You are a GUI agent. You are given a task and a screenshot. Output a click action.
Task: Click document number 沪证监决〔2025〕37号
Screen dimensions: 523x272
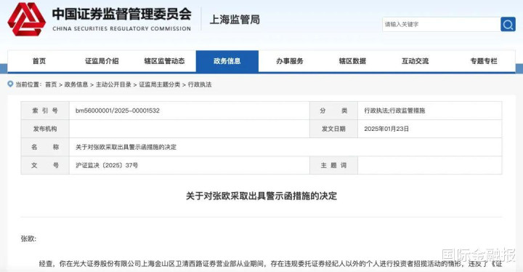(107, 165)
